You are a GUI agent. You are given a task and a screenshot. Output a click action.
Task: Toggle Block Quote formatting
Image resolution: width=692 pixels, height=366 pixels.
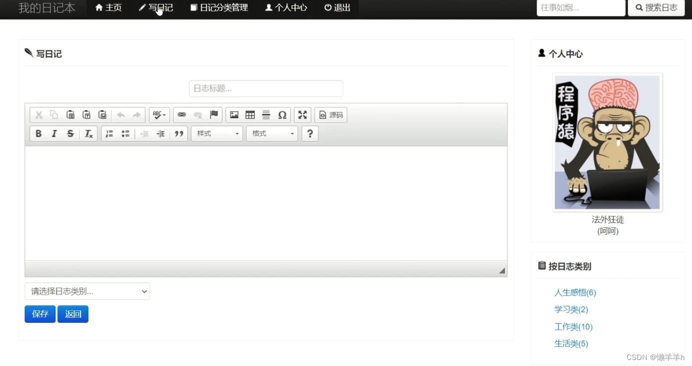point(179,133)
